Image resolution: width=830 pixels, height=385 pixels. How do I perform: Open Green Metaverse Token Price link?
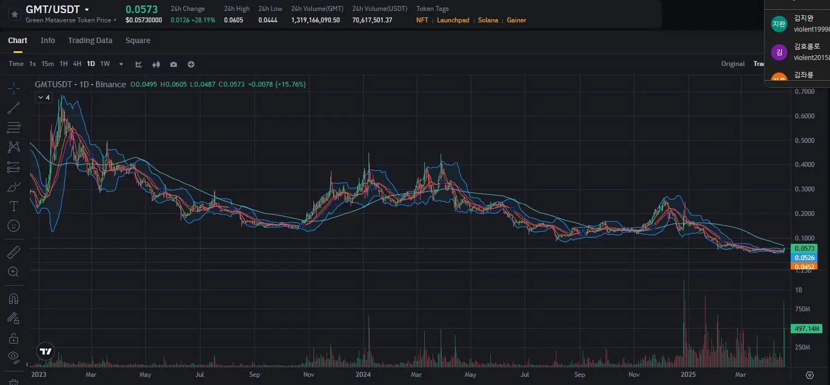[x=71, y=20]
